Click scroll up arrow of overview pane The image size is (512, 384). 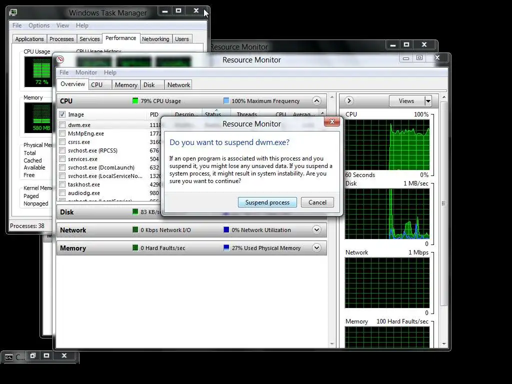pyautogui.click(x=332, y=97)
